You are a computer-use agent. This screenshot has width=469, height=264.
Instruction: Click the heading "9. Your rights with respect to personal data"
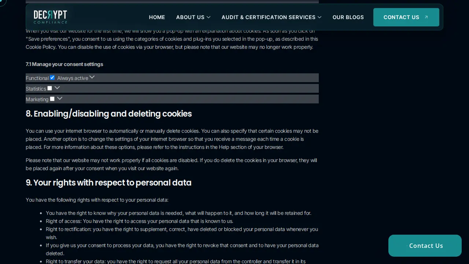click(x=108, y=183)
